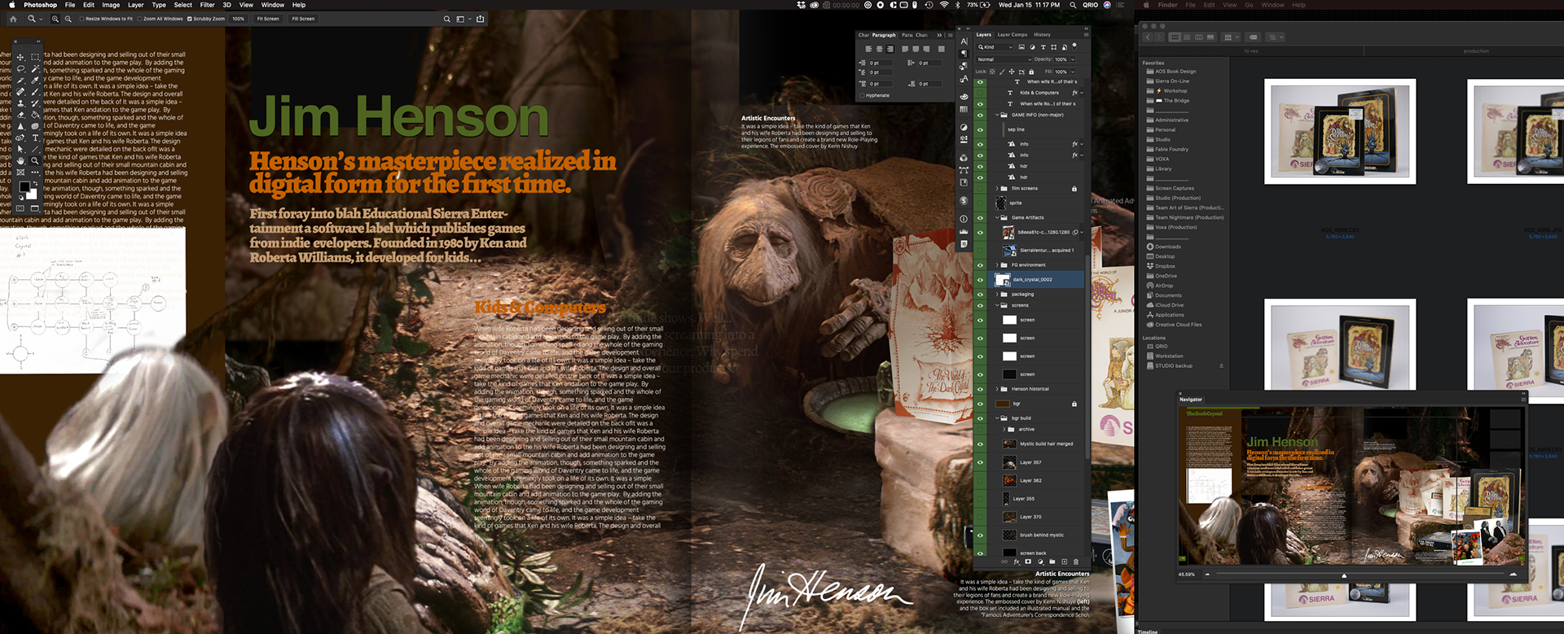
Task: Click the lock-all padlock icon in Layers
Action: pyautogui.click(x=1031, y=72)
